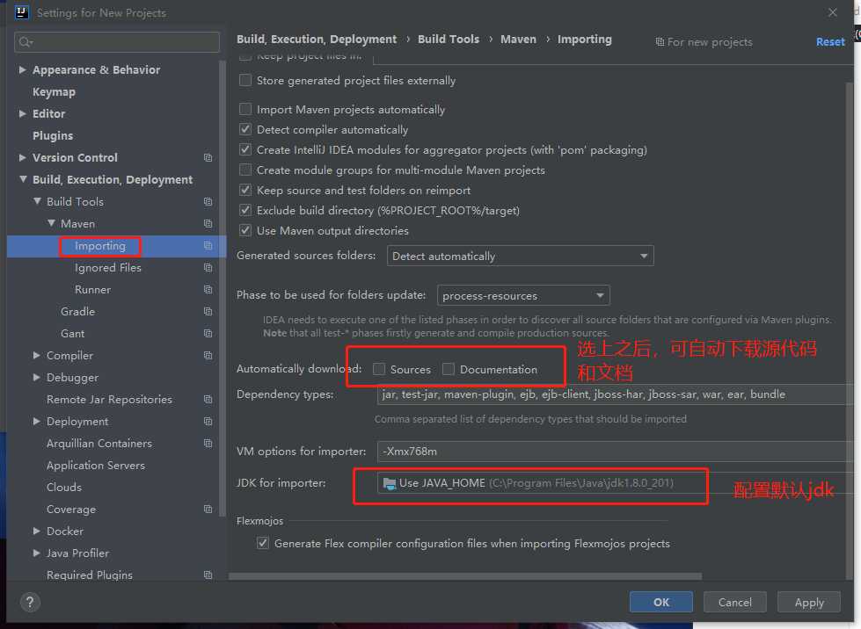Screen dimensions: 861x629
Task: Select Plugins settings page
Action: pyautogui.click(x=53, y=135)
